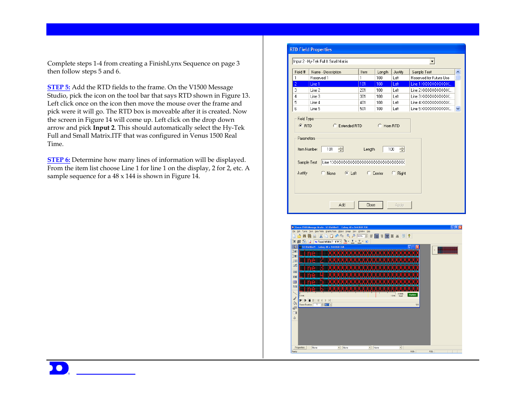This screenshot has height=398, width=516.
Task: Click the Sample Text input field
Action: point(363,162)
